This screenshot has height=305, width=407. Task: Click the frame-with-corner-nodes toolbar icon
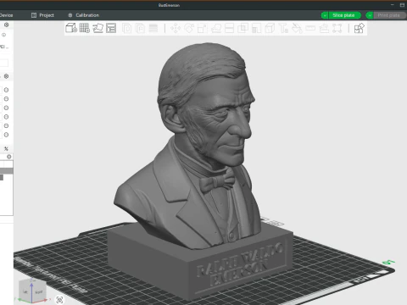[337, 28]
